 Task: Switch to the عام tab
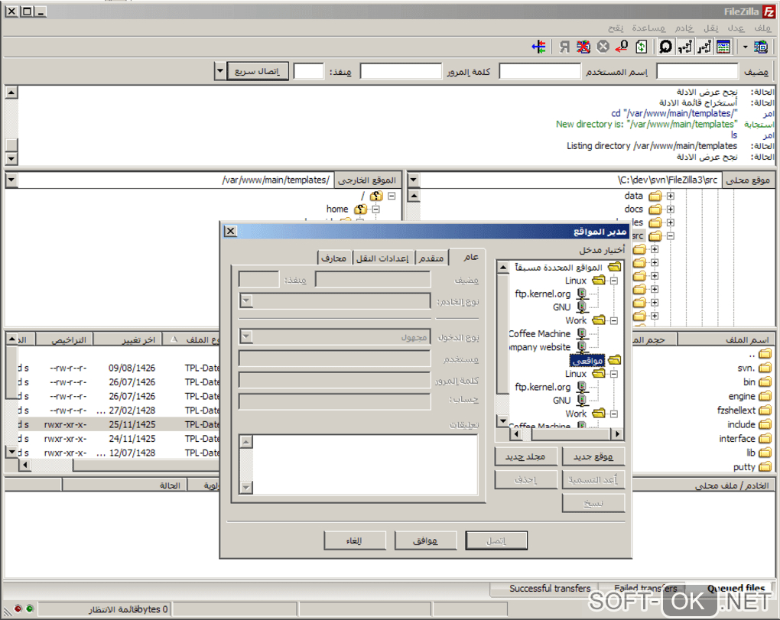pos(470,257)
